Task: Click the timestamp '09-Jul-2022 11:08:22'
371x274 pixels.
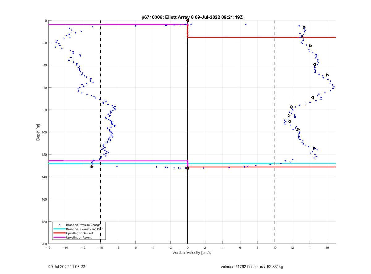Action: point(66,267)
